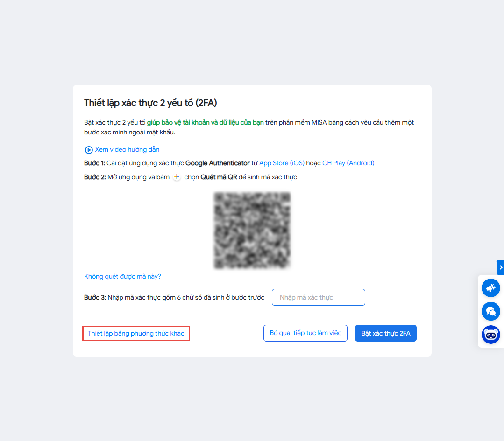Click the blurred QR code image
504x441 pixels.
252,230
